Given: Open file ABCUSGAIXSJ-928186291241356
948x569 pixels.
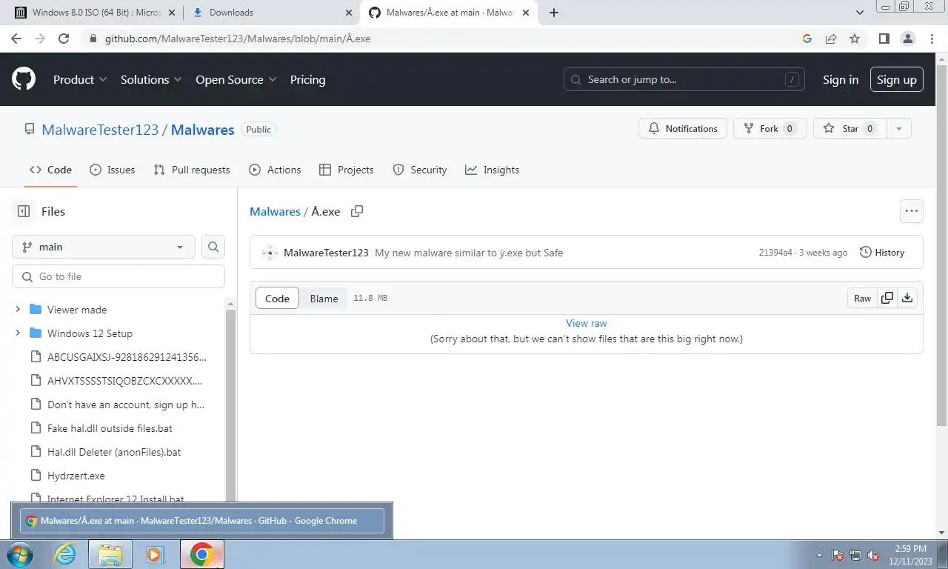Looking at the screenshot, I should (x=127, y=357).
